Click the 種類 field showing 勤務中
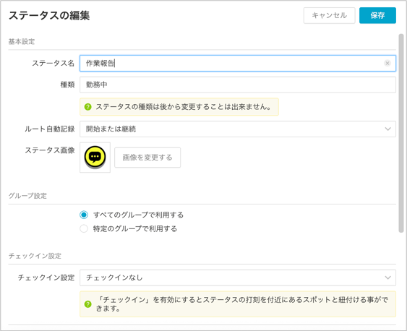This screenshot has width=407, height=331. pos(238,85)
